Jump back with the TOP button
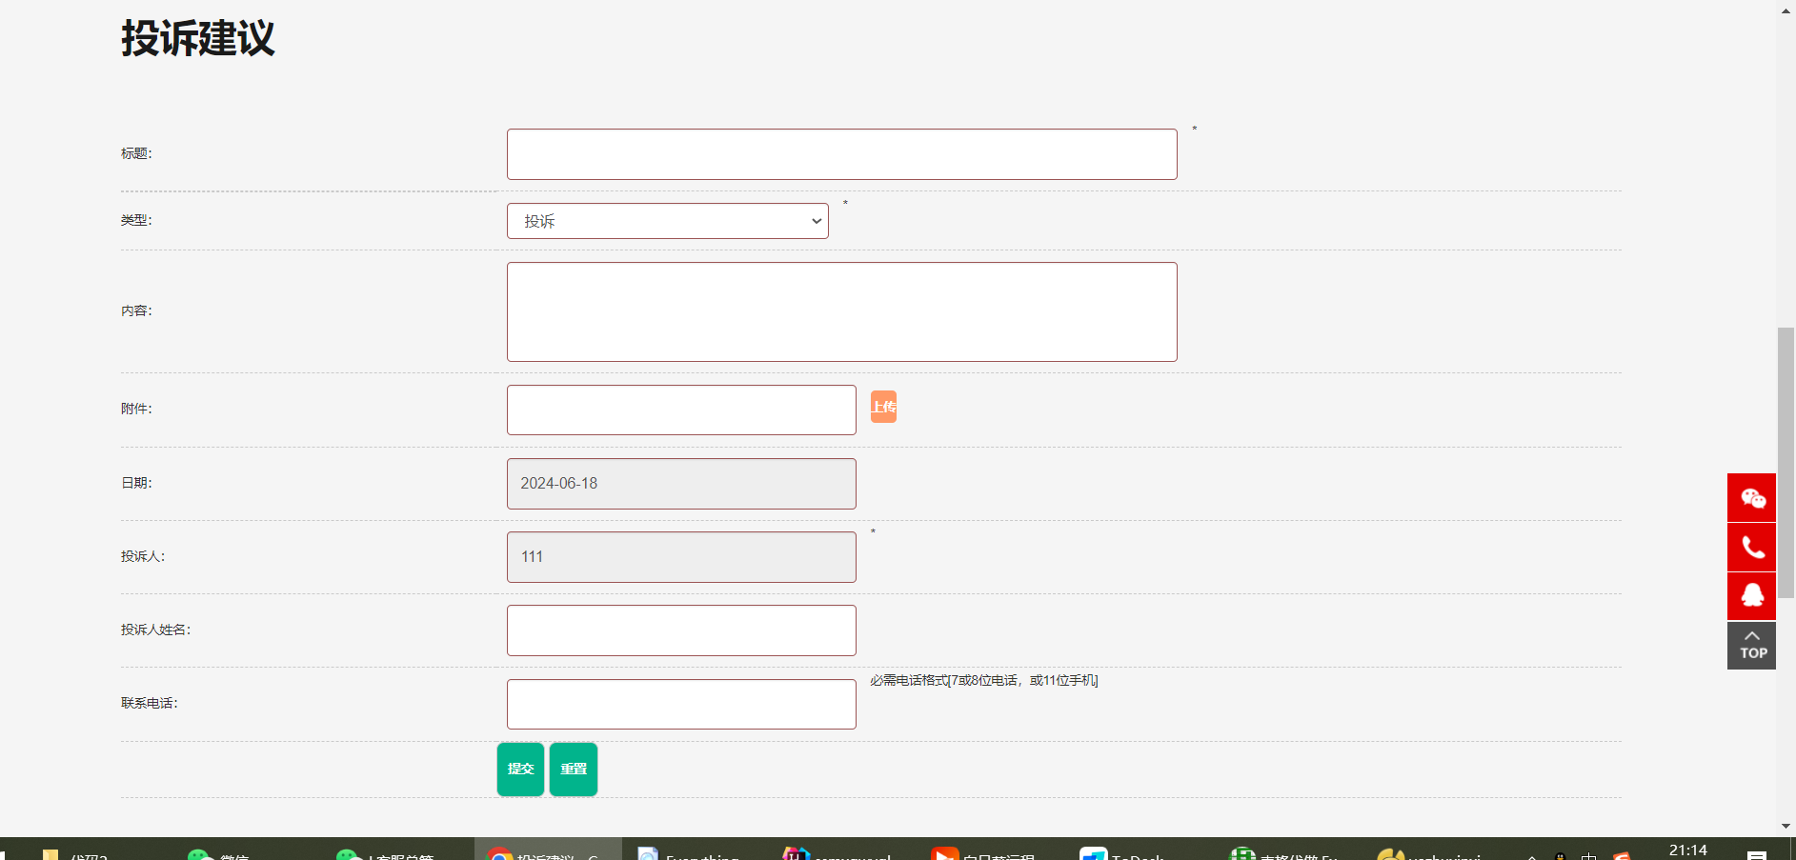The width and height of the screenshot is (1796, 860). point(1751,646)
